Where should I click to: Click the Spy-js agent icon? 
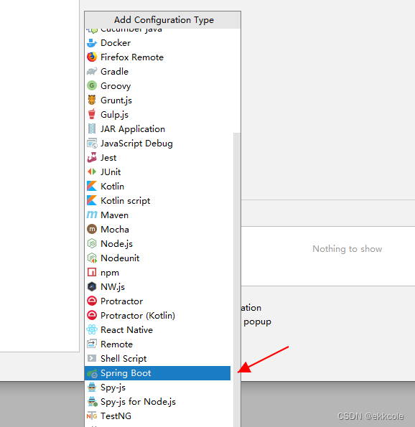point(92,388)
